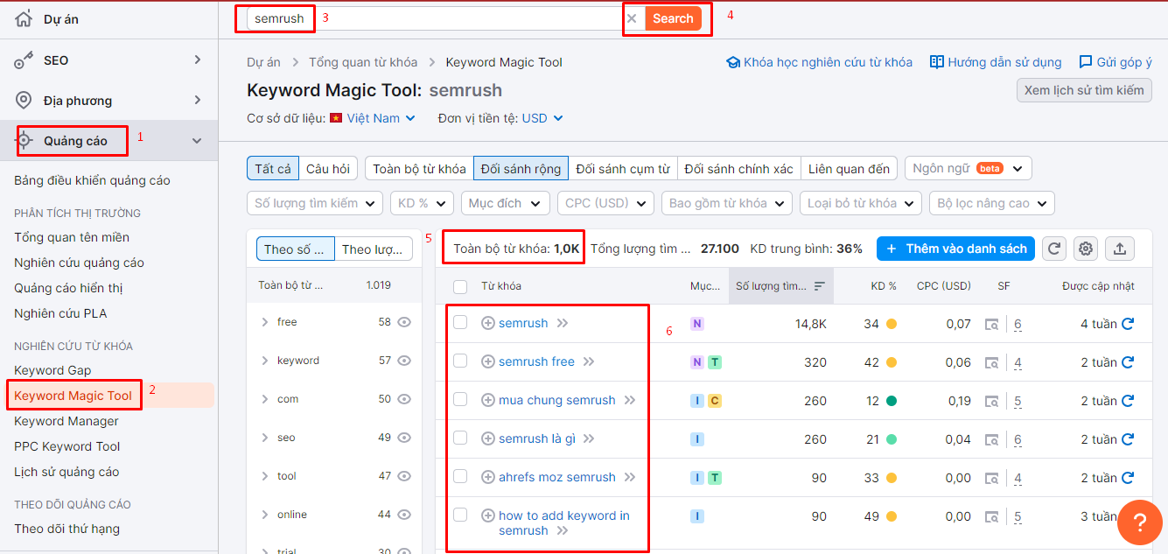Expand the SEO sidebar section arrow

[x=198, y=60]
